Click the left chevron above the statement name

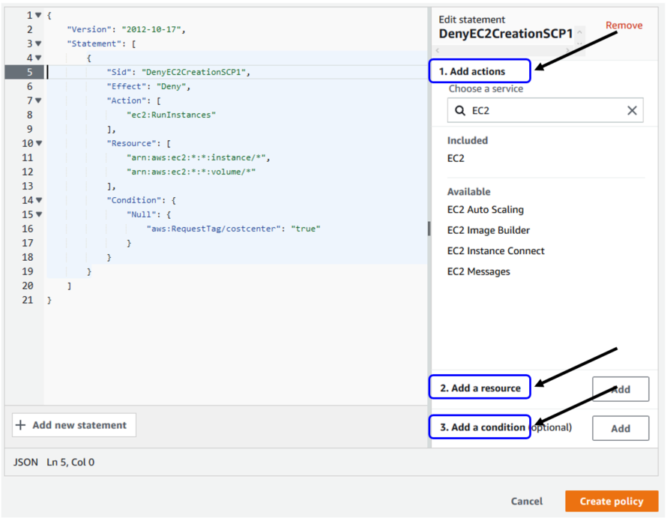[438, 49]
